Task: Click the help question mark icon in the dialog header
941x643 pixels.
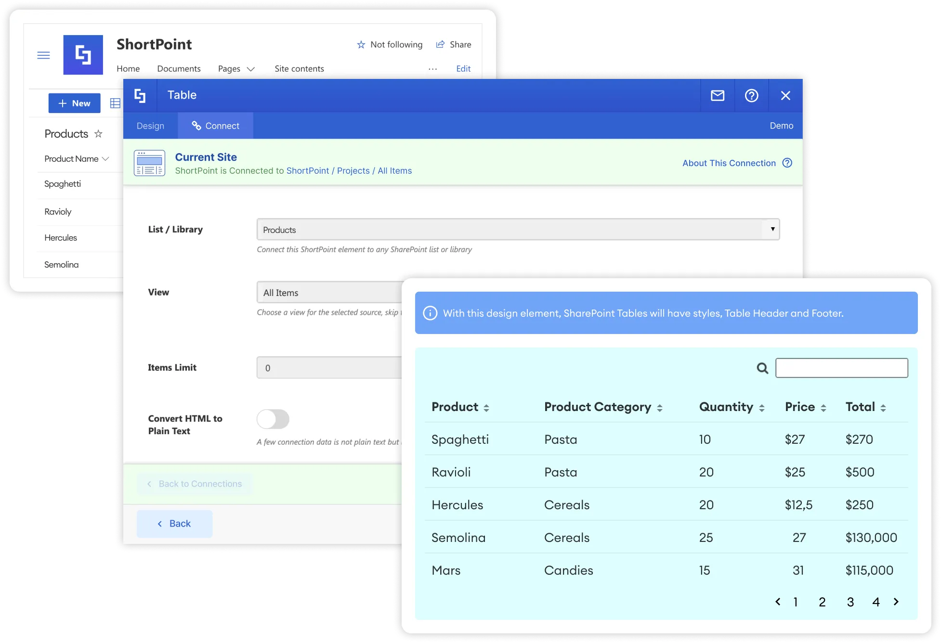Action: click(751, 95)
